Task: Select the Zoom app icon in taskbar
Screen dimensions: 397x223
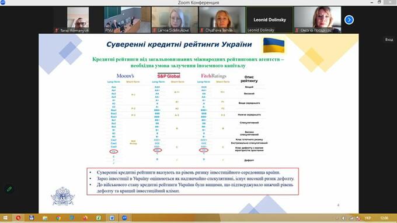Action: pos(124,218)
